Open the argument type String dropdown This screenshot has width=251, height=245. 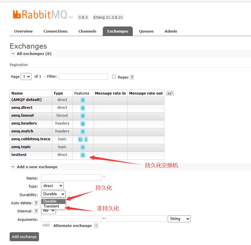[179, 219]
